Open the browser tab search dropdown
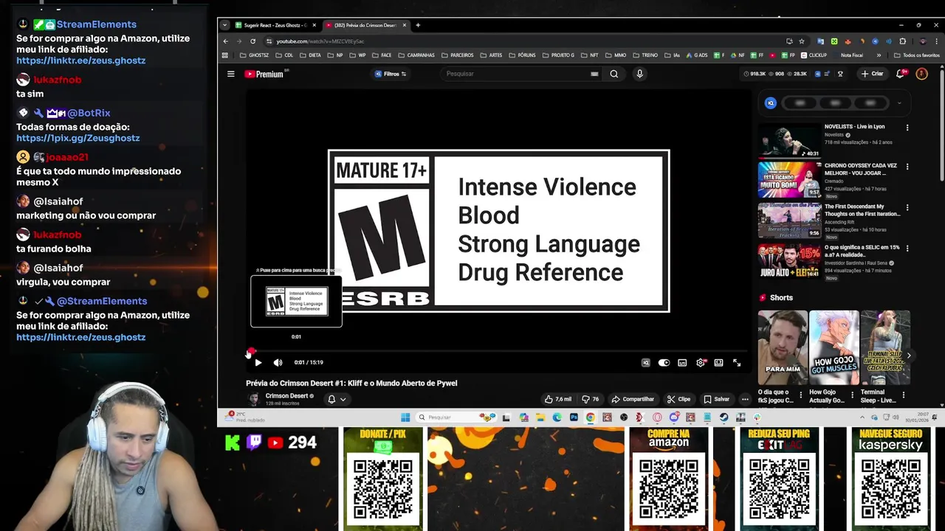Image resolution: width=945 pixels, height=531 pixels. click(x=224, y=25)
